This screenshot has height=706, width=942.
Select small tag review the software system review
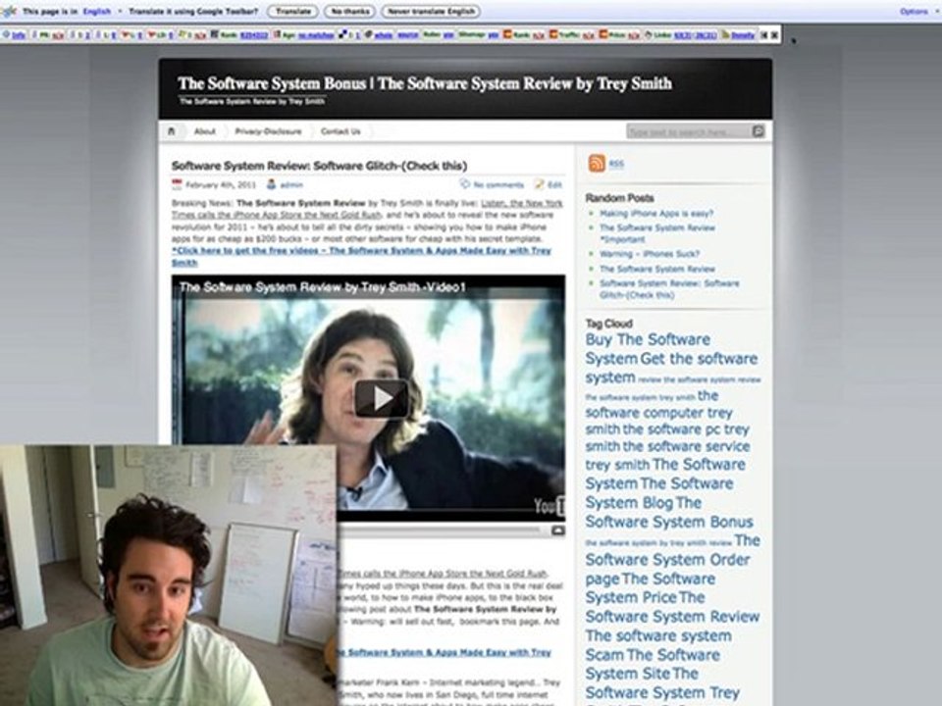[x=700, y=379]
